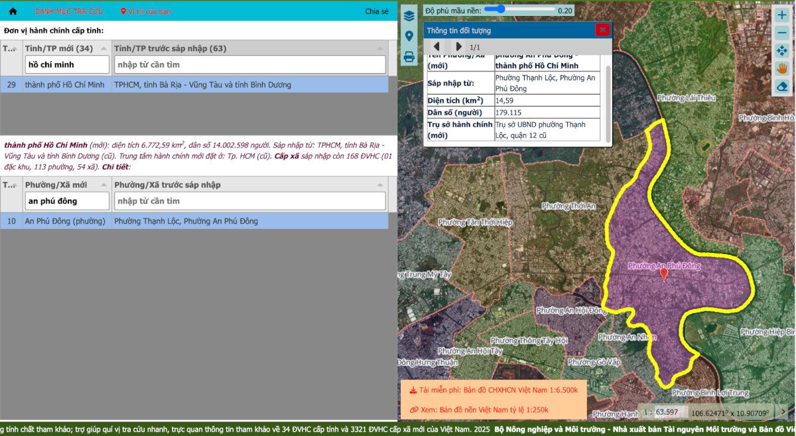796x436 pixels.
Task: Go to next object in info popup
Action: pos(458,46)
